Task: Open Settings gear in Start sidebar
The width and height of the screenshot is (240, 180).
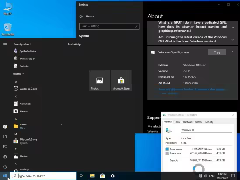Action: click(5, 156)
